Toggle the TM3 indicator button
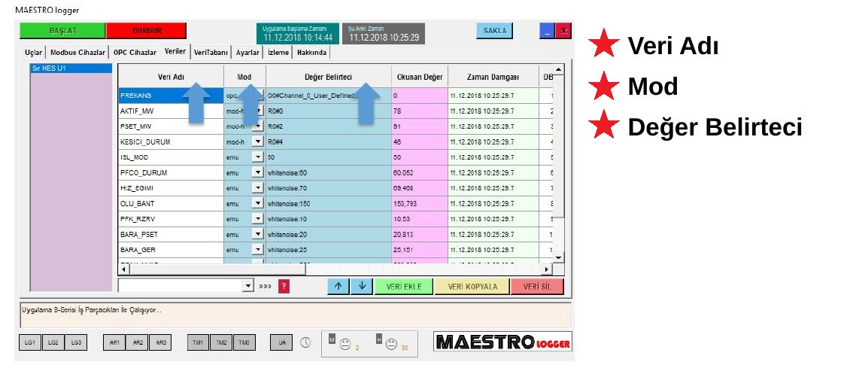The width and height of the screenshot is (853, 368). pyautogui.click(x=244, y=342)
